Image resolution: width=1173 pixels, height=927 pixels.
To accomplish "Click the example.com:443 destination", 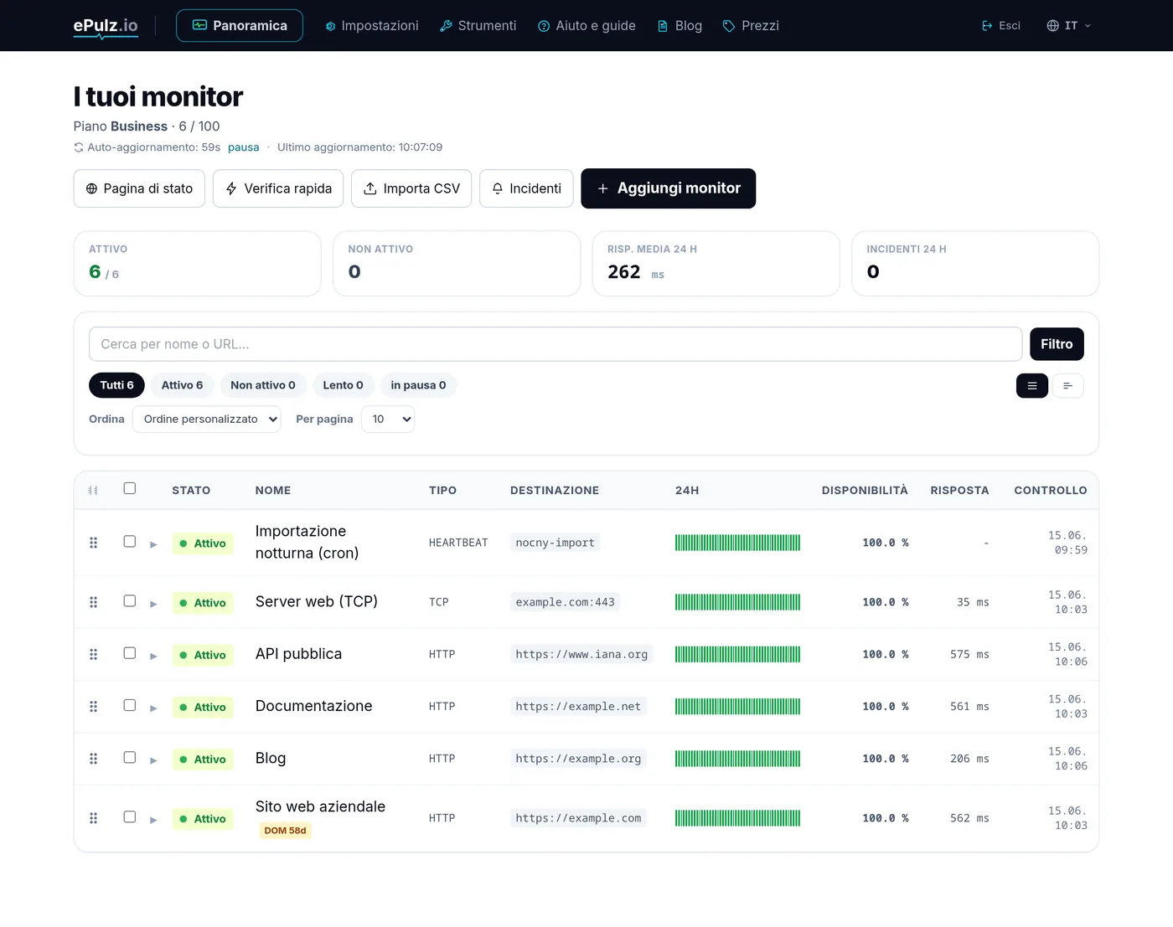I will click(566, 602).
